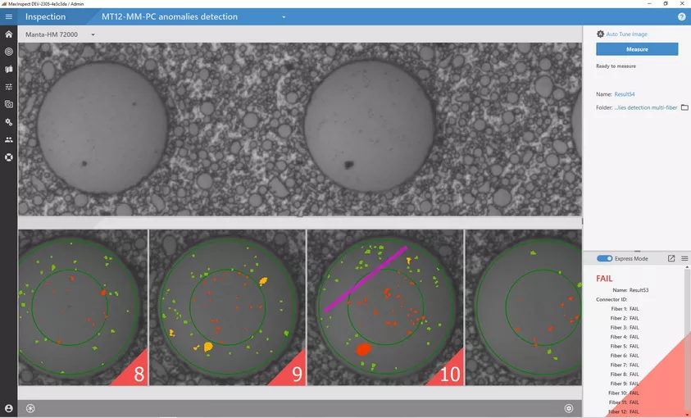Pop out the results panel
Viewport: 691px width, 418px height.
(671, 258)
